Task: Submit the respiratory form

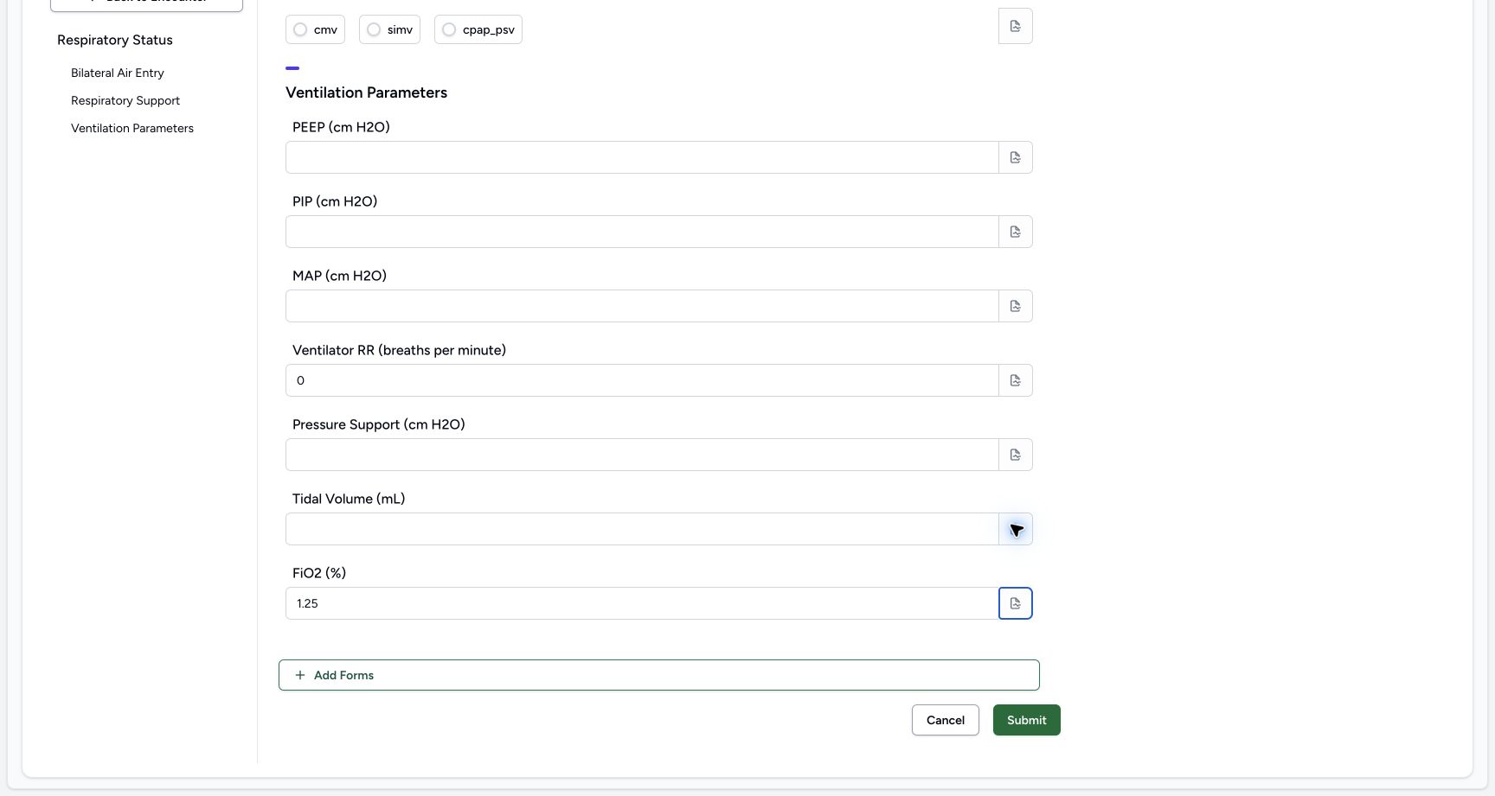Action: coord(1027,720)
